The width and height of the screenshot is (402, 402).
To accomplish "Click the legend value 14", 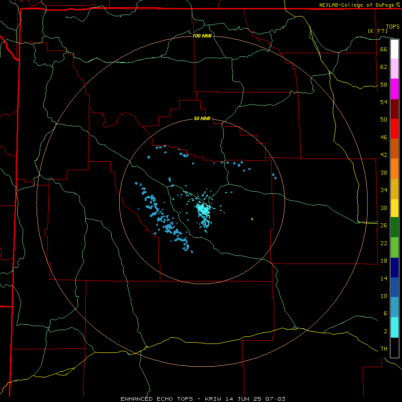I will pyautogui.click(x=384, y=278).
